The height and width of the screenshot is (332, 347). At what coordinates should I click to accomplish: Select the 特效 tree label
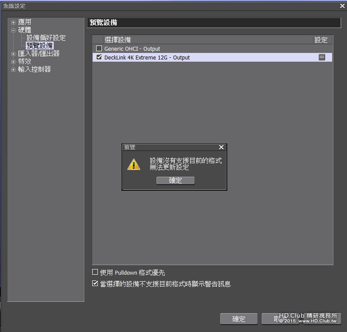click(24, 61)
